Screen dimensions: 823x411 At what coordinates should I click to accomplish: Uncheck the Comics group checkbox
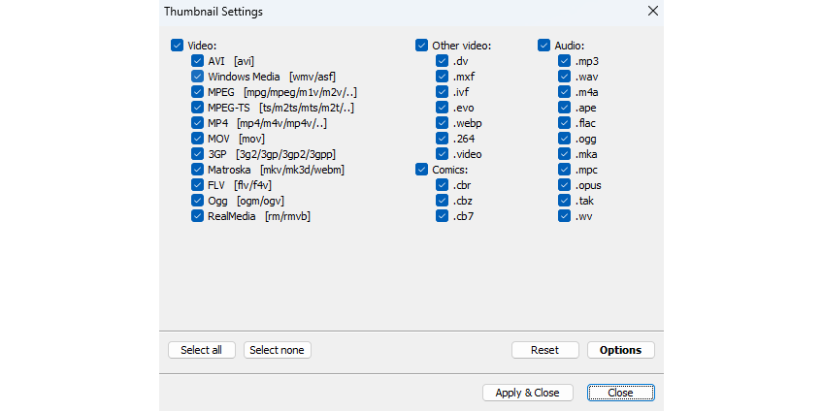tap(421, 170)
